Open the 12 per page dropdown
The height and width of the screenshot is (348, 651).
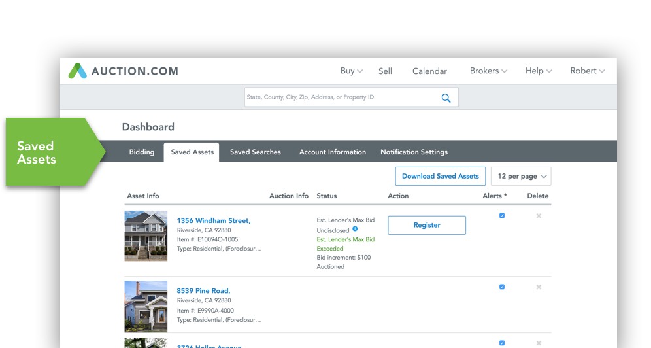click(x=521, y=177)
